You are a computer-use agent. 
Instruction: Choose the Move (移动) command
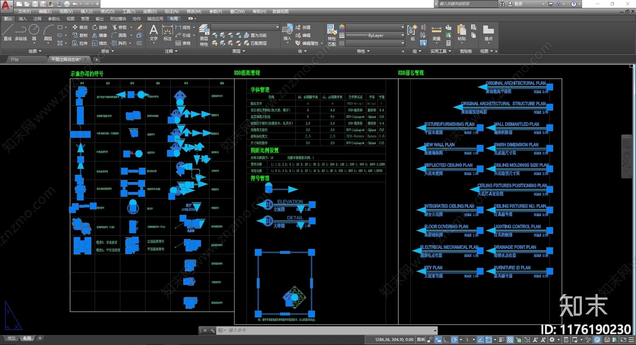pyautogui.click(x=80, y=27)
